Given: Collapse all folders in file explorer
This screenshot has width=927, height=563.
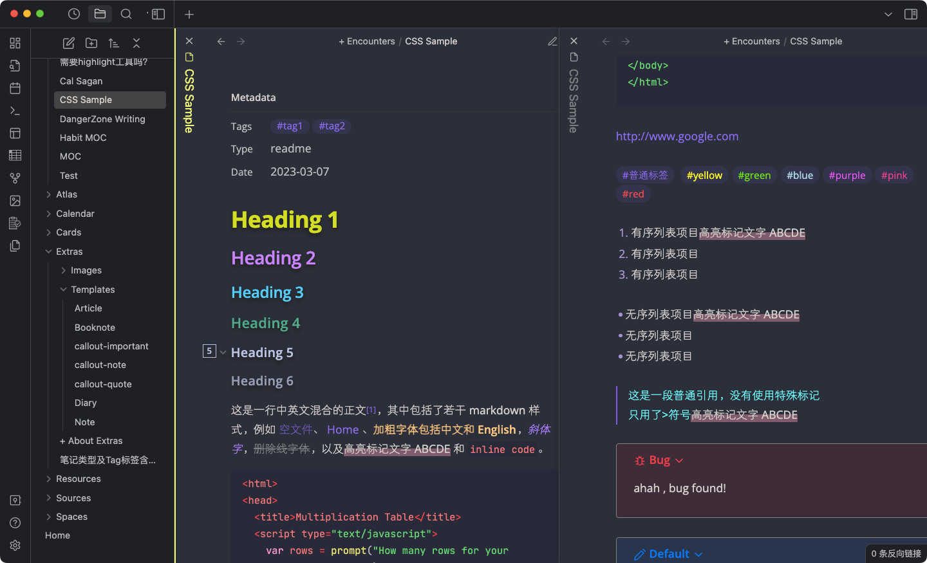Looking at the screenshot, I should pyautogui.click(x=136, y=43).
